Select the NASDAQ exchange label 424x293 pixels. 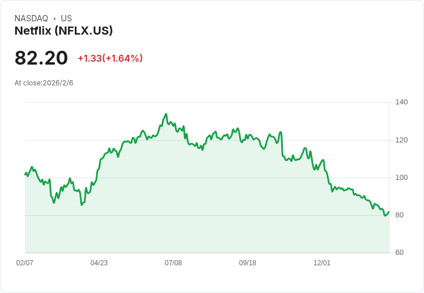[x=31, y=18]
